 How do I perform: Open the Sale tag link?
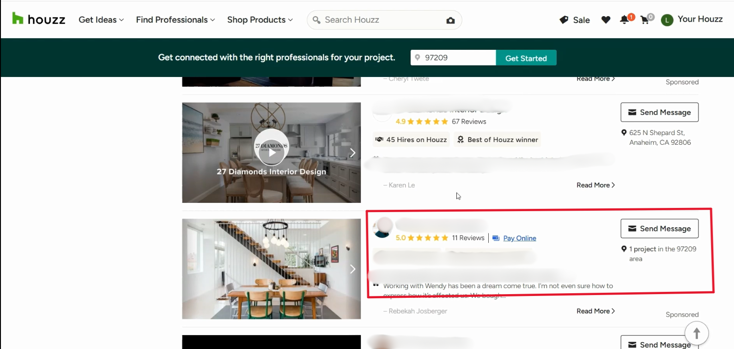coord(575,20)
